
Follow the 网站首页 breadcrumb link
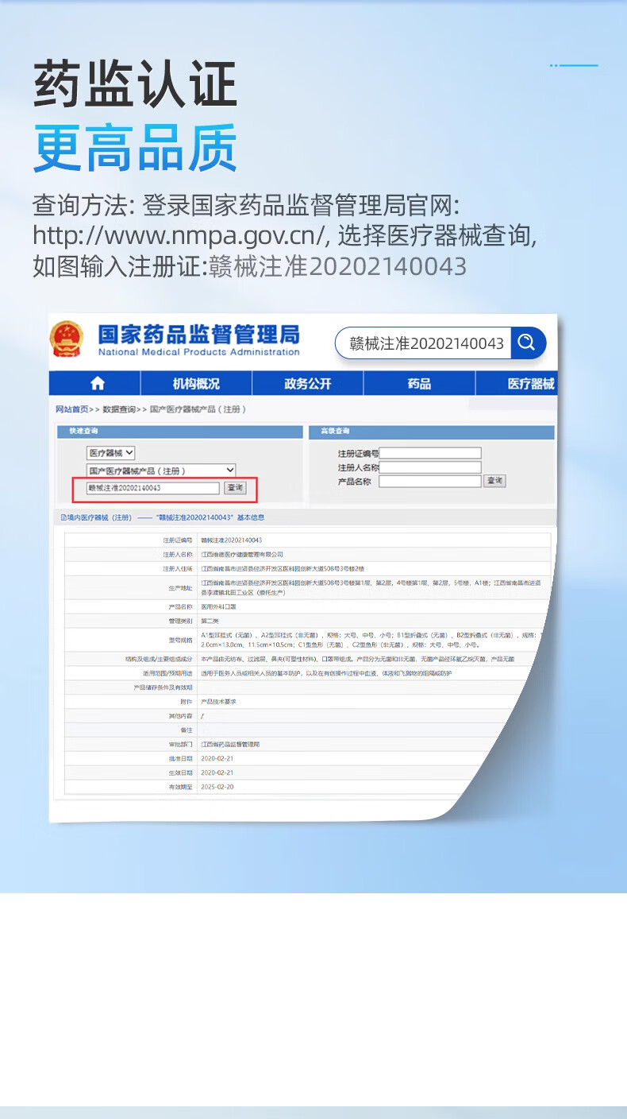coord(71,409)
